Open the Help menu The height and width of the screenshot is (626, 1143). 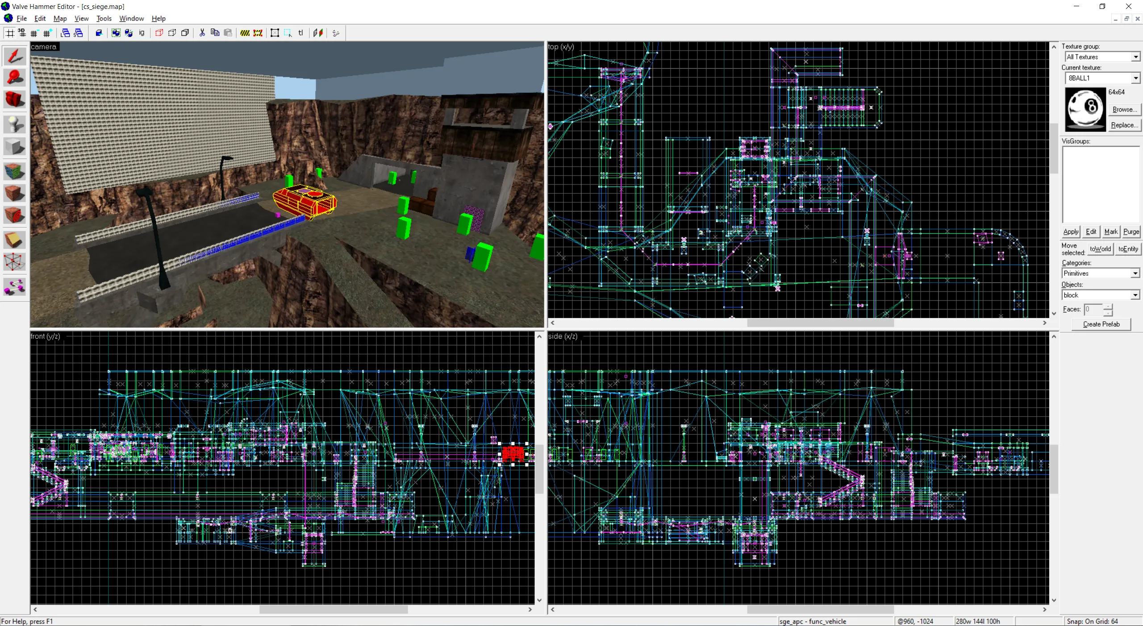pyautogui.click(x=159, y=18)
